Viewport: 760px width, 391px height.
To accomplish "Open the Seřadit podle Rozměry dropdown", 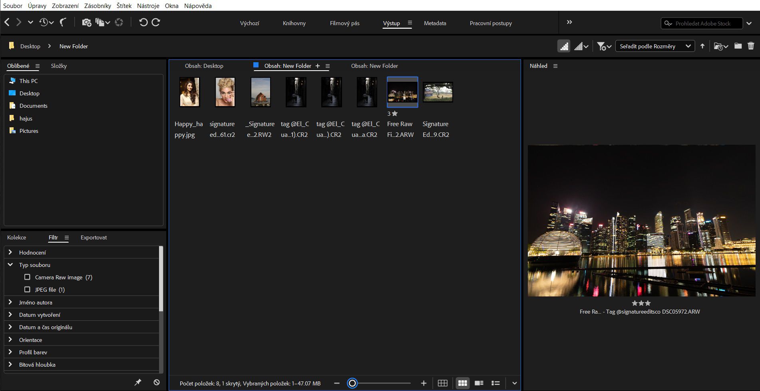I will [655, 46].
